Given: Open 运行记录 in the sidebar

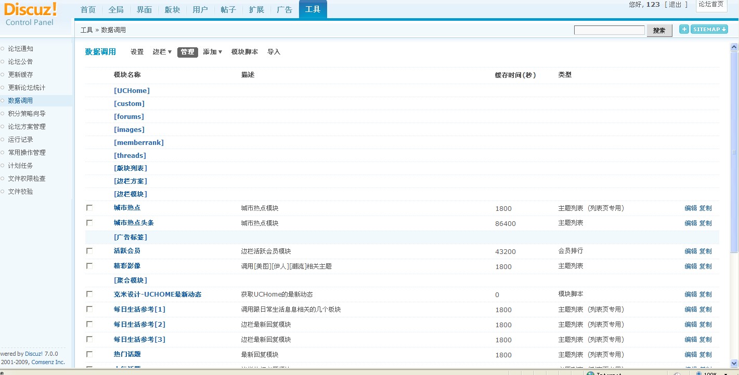Looking at the screenshot, I should (x=21, y=140).
